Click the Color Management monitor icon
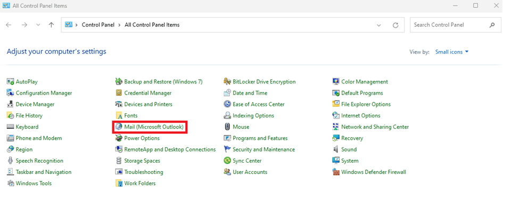Screen dimensions: 519x201 click(336, 82)
